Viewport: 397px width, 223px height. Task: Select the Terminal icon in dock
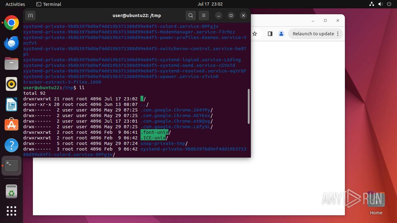click(11, 166)
